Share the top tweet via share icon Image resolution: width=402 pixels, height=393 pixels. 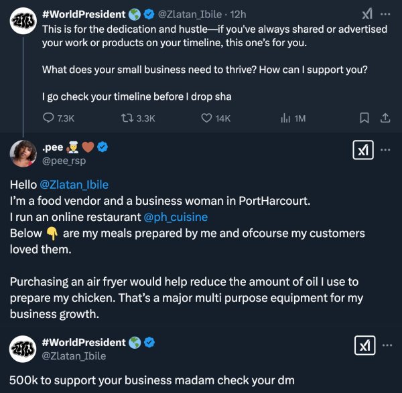385,118
